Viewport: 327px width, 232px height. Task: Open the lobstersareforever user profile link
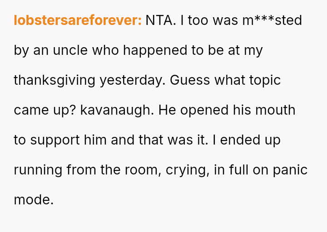point(78,20)
